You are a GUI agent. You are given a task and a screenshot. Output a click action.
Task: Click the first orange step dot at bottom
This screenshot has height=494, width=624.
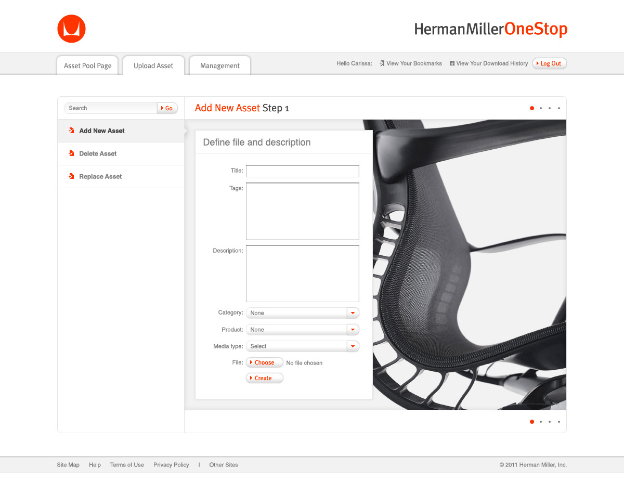pyautogui.click(x=532, y=422)
